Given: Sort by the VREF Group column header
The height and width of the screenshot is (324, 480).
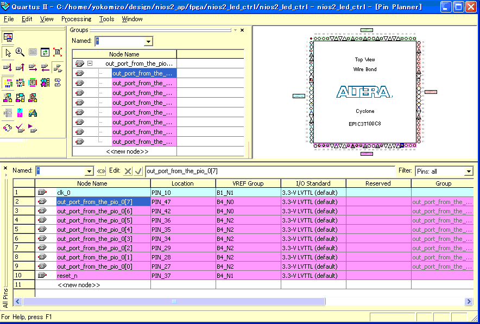Looking at the screenshot, I should point(248,183).
